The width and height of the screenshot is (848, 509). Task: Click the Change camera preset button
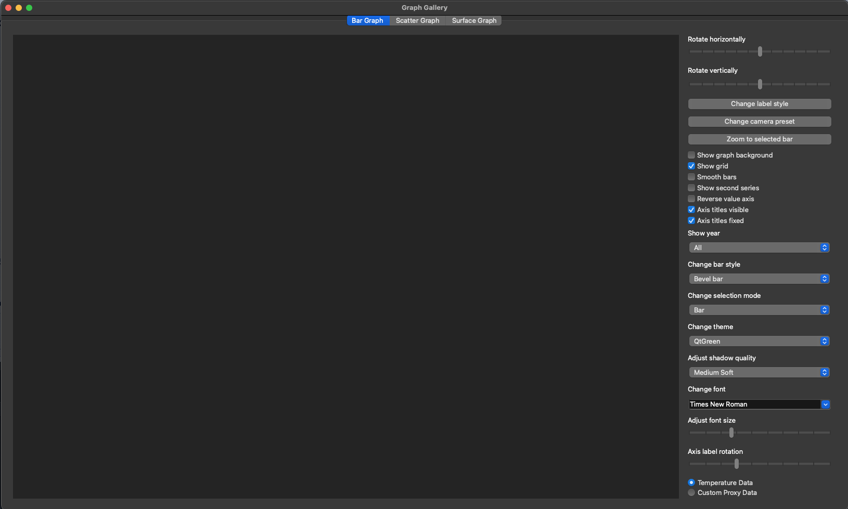(760, 122)
